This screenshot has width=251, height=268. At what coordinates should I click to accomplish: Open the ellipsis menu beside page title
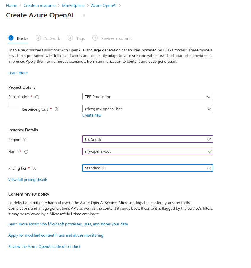coord(83,15)
